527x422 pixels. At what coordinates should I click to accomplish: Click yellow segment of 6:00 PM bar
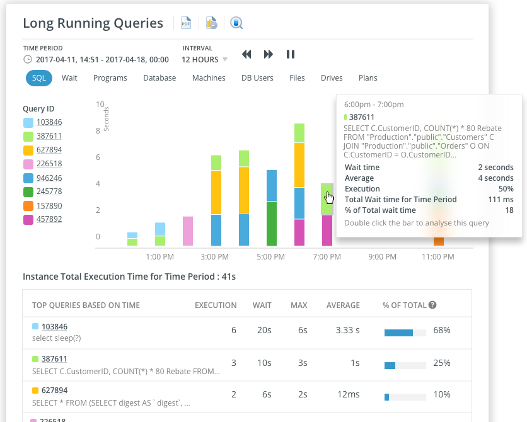pos(299,165)
